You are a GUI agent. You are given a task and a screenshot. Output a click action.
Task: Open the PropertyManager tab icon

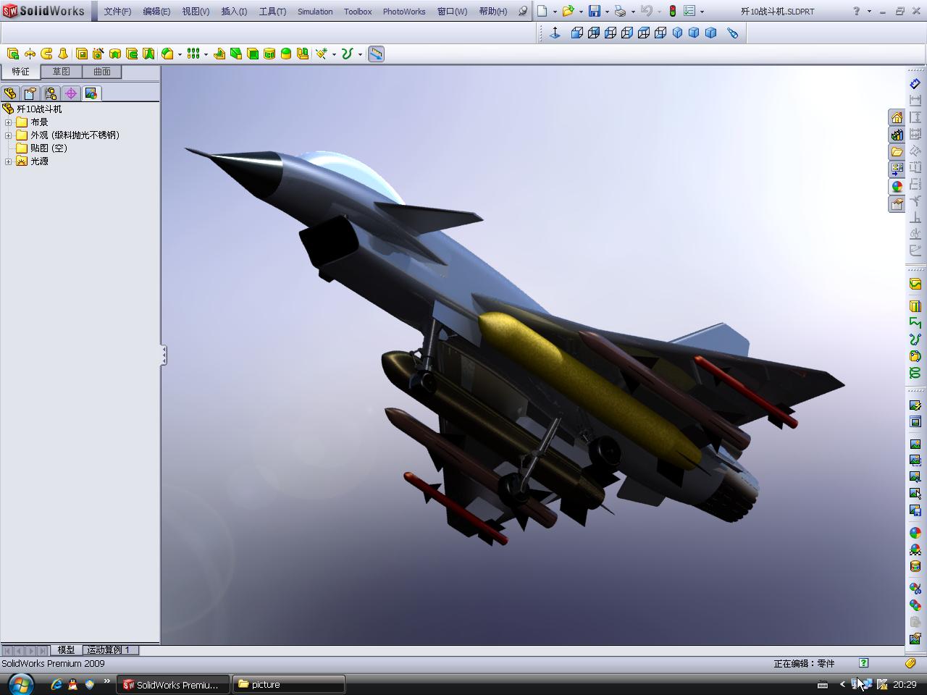[30, 93]
